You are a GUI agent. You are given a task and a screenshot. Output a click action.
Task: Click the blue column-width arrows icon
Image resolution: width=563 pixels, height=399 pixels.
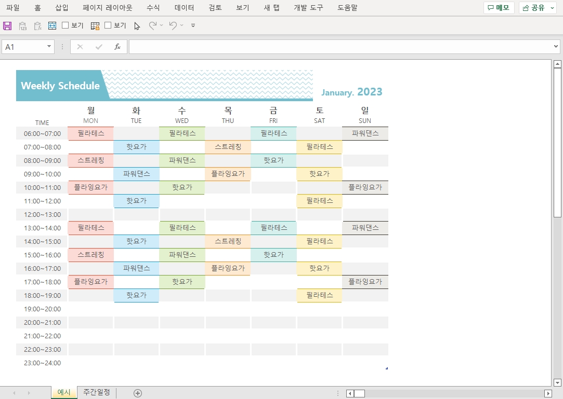[52, 25]
